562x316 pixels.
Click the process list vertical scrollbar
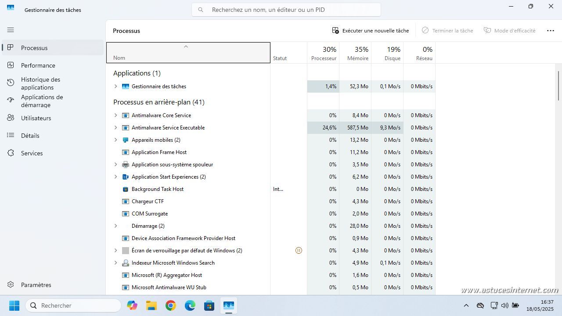558,86
